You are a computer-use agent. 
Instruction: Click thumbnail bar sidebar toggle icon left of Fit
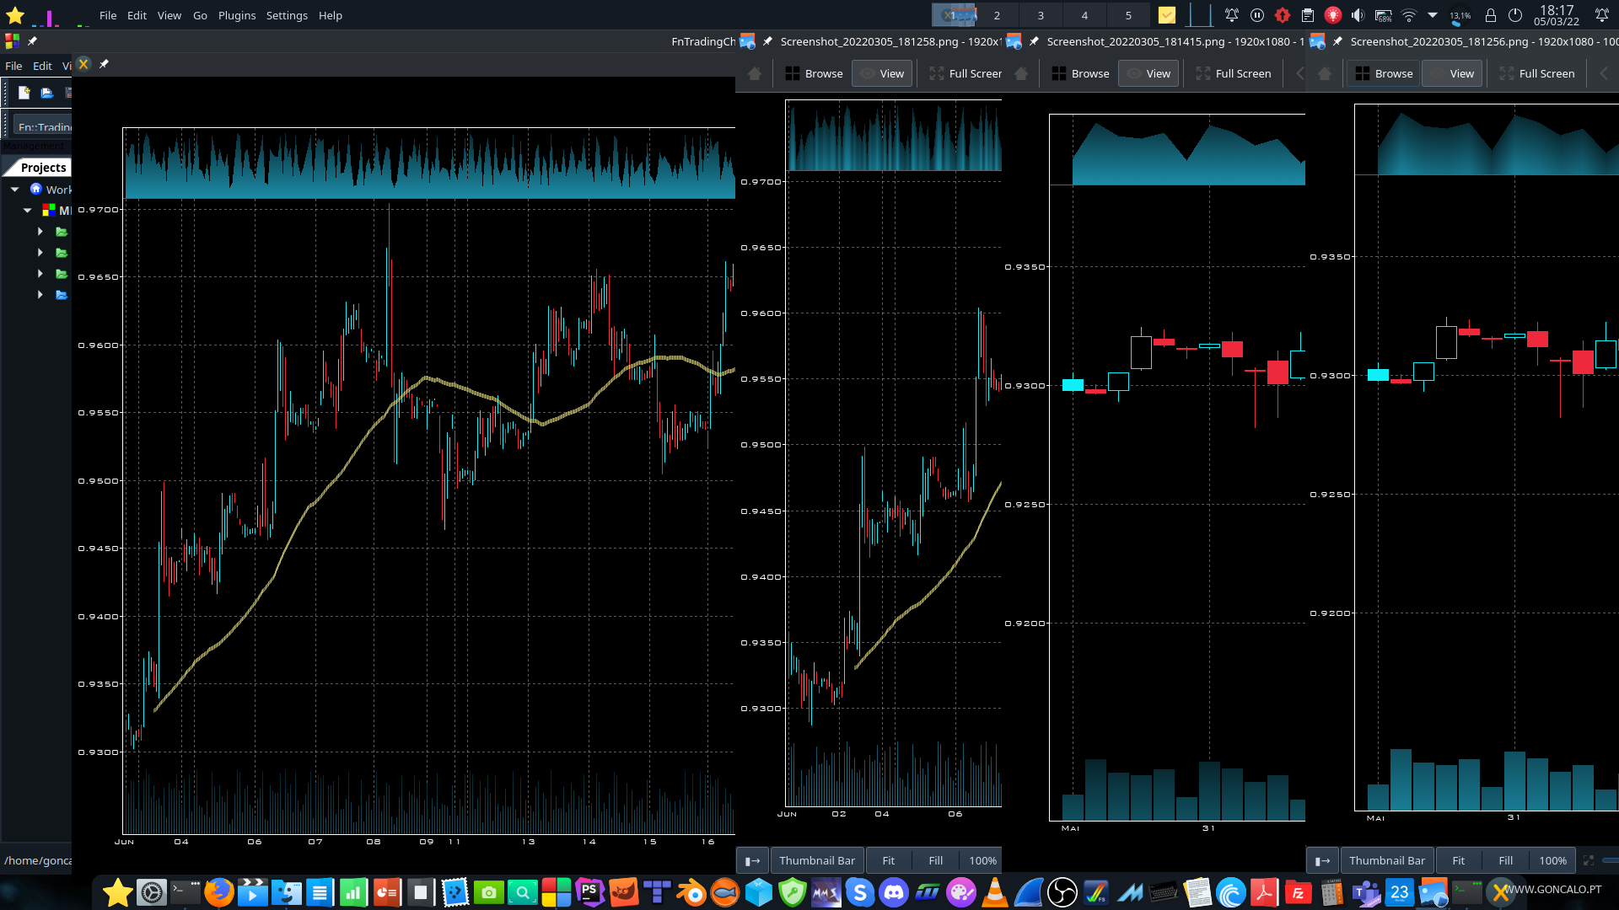point(752,860)
